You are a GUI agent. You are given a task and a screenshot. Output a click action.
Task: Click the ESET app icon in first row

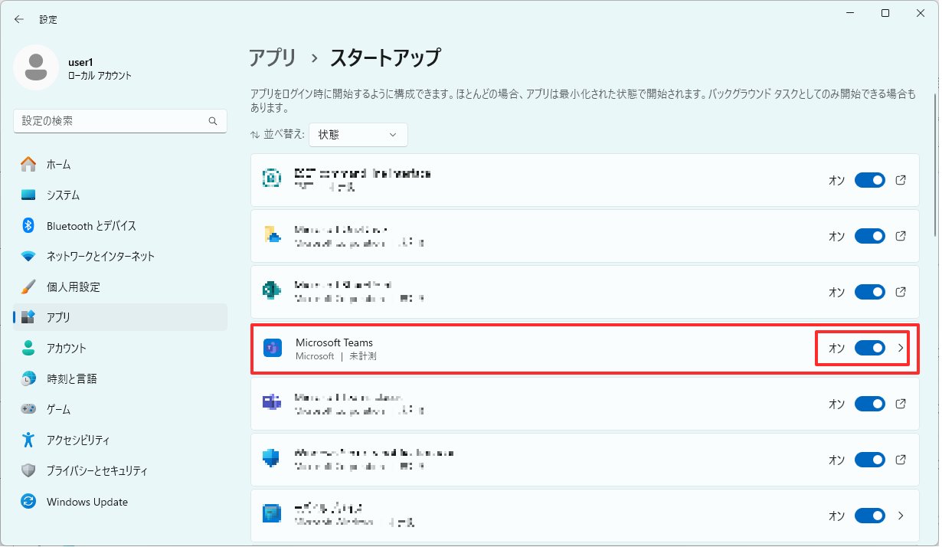(x=272, y=179)
